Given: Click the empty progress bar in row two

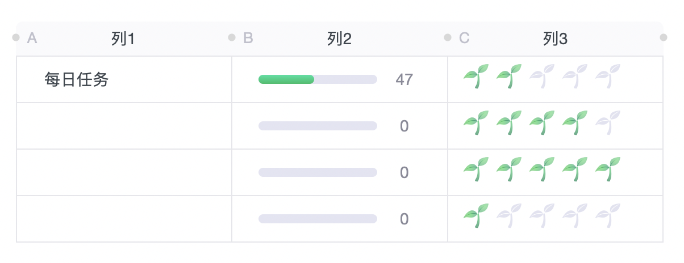Looking at the screenshot, I should [318, 126].
